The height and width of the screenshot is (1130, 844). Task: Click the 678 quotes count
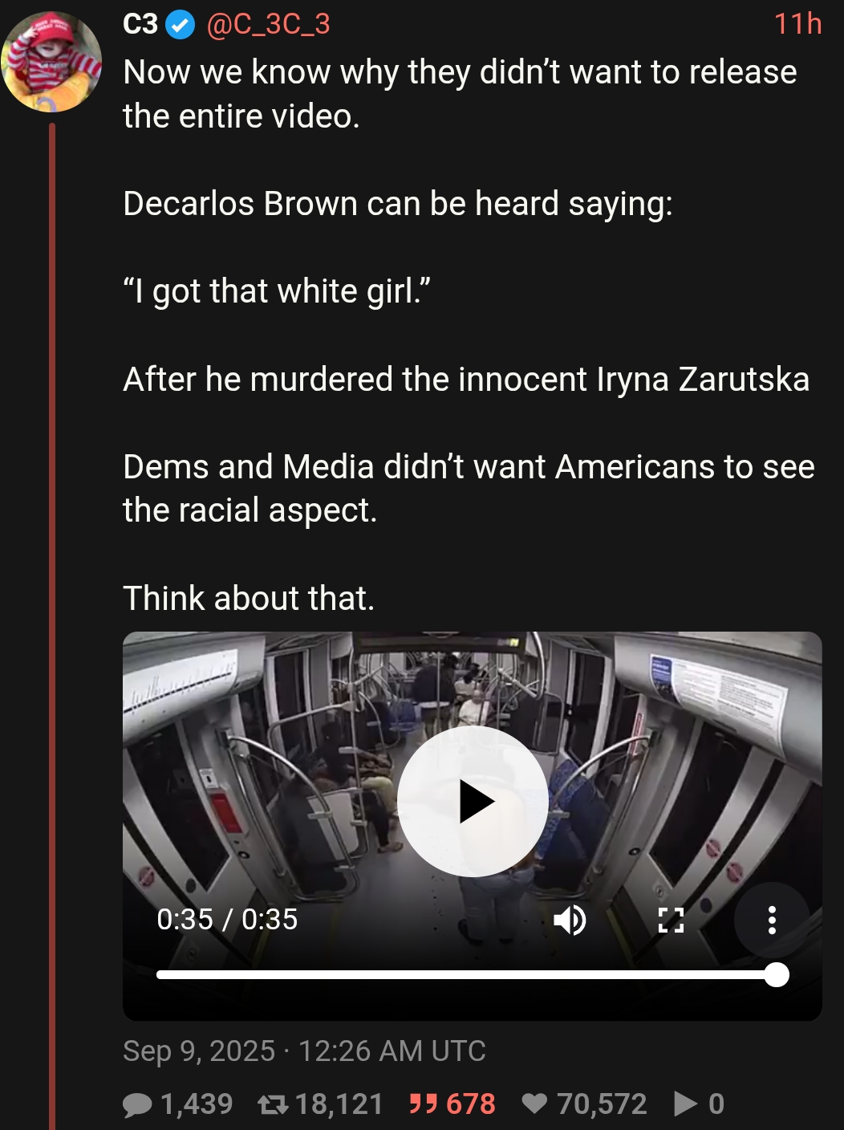(x=471, y=1104)
